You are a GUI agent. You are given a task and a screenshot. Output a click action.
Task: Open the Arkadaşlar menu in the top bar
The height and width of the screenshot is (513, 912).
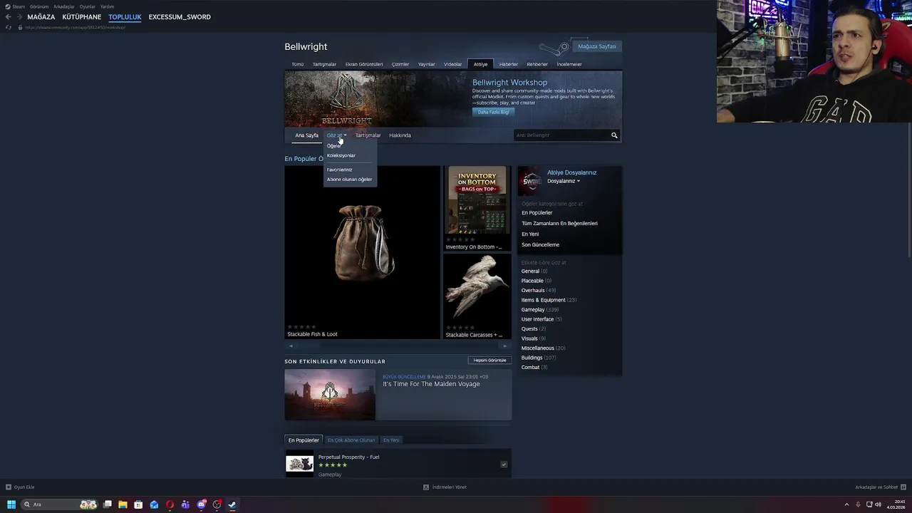pos(64,6)
